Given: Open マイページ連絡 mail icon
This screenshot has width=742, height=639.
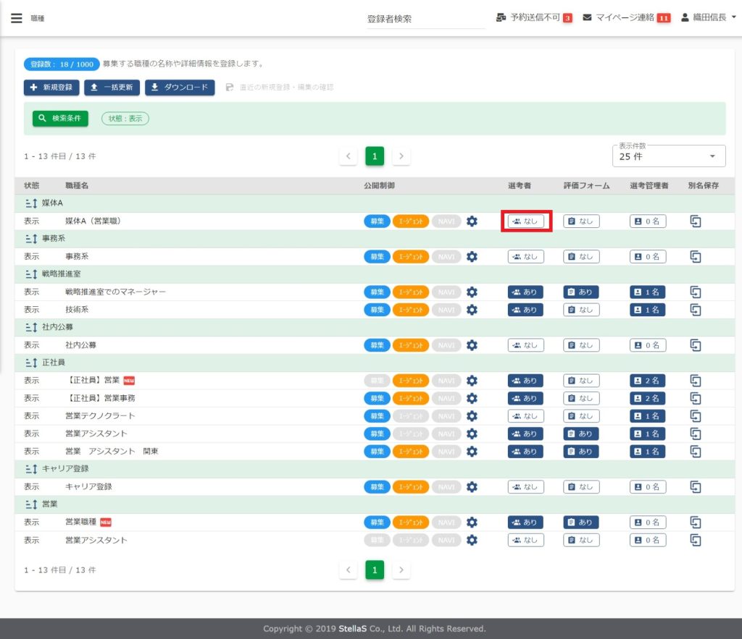Looking at the screenshot, I should coord(587,17).
